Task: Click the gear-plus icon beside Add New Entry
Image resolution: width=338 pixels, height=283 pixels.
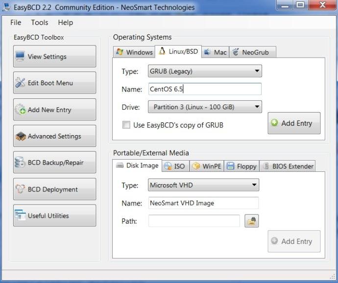Action: pos(20,109)
